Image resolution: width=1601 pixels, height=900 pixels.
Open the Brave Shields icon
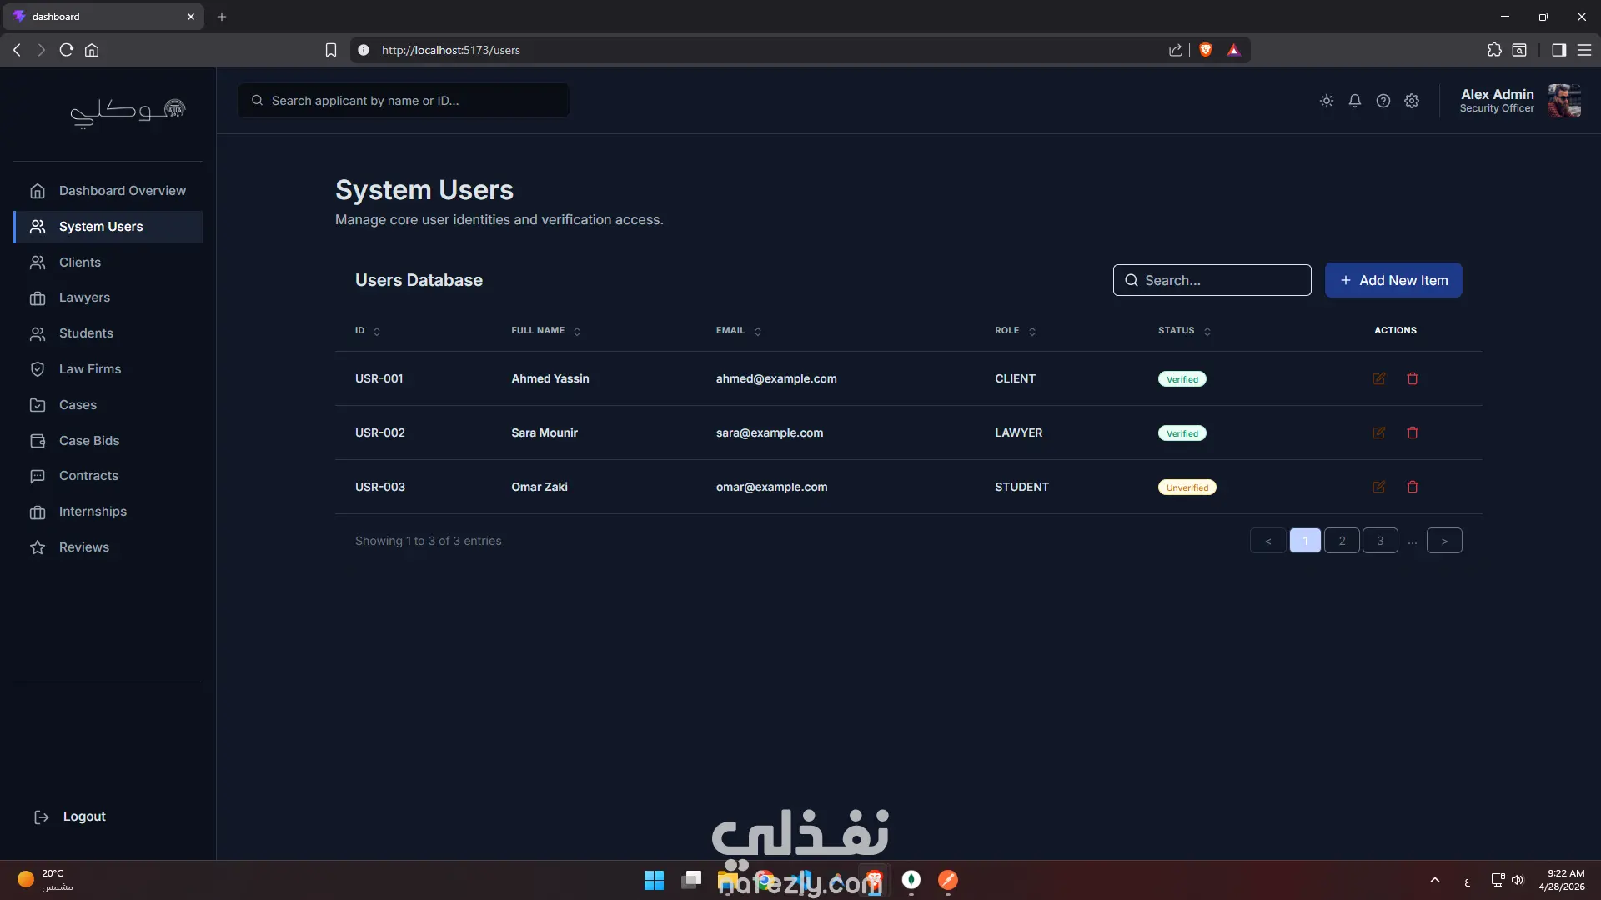[1206, 50]
